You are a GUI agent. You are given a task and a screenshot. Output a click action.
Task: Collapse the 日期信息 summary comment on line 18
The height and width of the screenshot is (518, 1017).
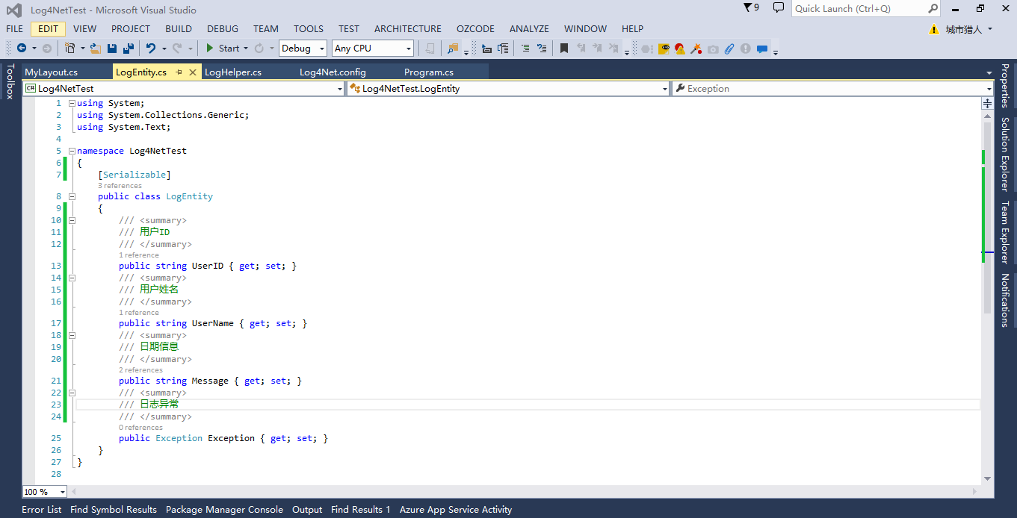[72, 335]
